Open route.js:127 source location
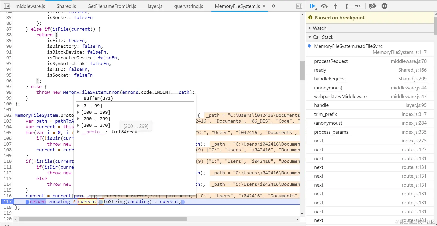This screenshot has height=226, width=437. (x=414, y=149)
